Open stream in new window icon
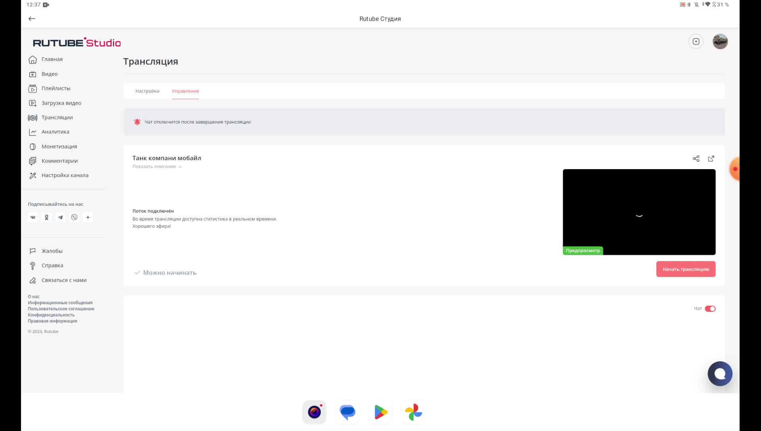Screen dimensions: 761x431 [711, 158]
